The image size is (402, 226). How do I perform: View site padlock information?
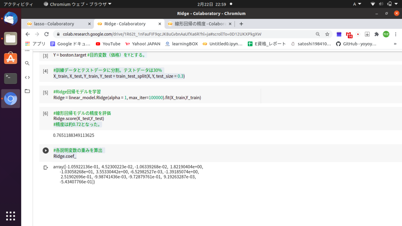coord(58,34)
